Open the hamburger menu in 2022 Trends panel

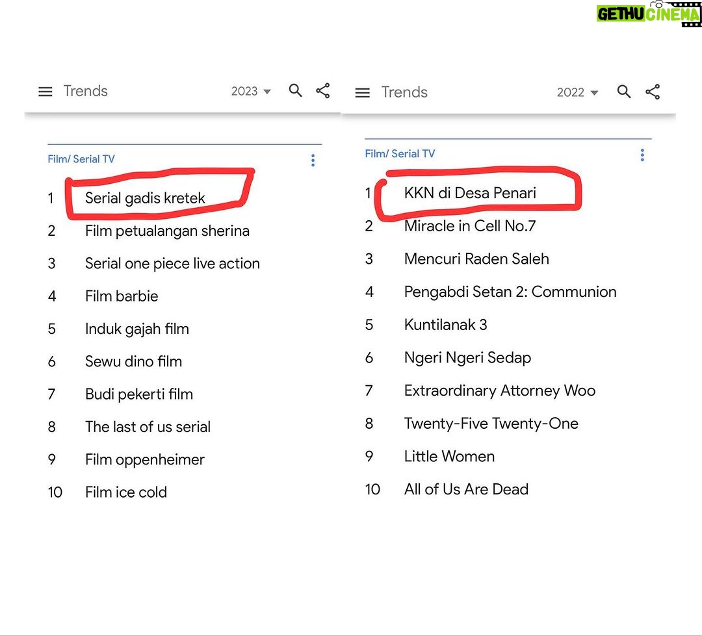coord(362,93)
